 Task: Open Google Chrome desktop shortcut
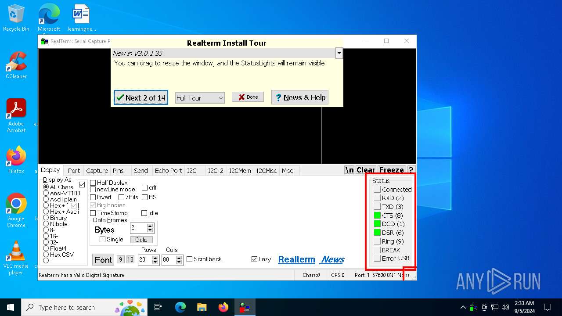coord(16,210)
